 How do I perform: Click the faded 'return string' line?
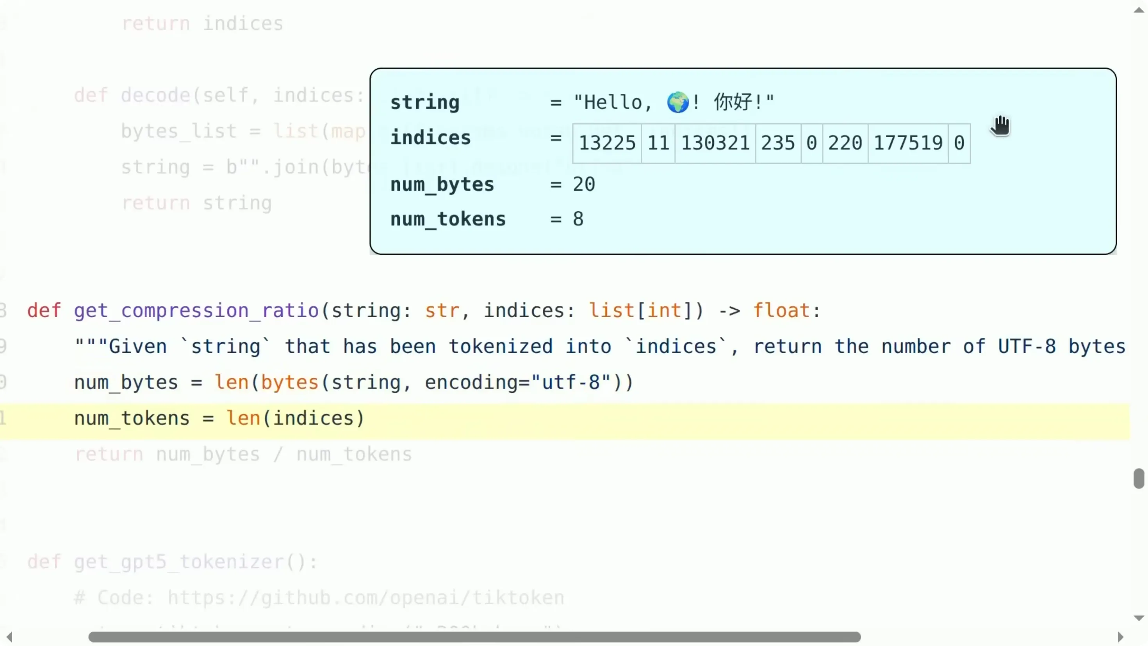click(196, 203)
